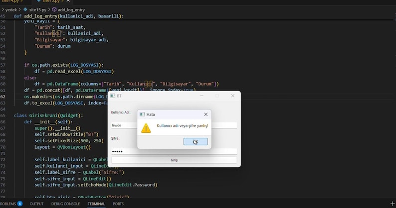Click the error message text in Hata dialog
The height and width of the screenshot is (208, 396).
tap(183, 125)
